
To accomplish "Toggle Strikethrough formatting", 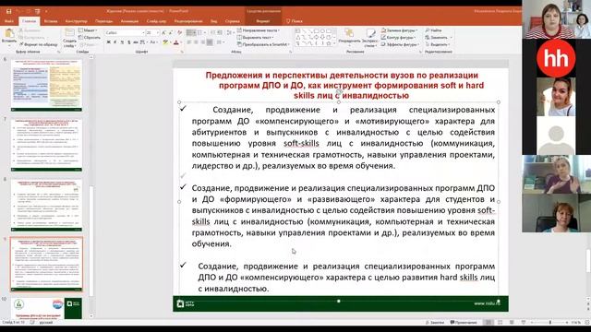I will click(136, 42).
